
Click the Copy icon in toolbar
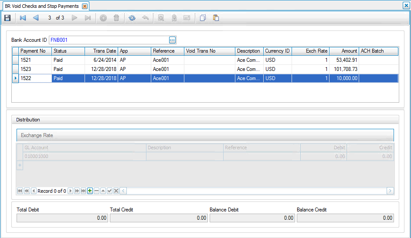point(203,18)
